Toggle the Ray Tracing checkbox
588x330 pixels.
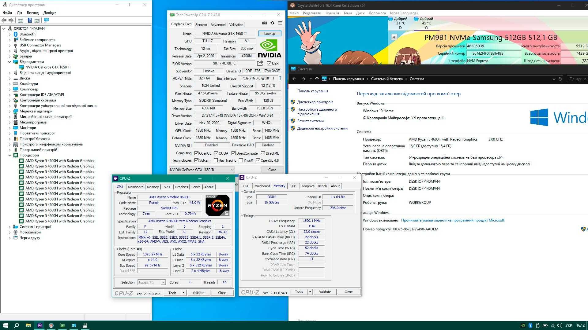[x=216, y=160]
